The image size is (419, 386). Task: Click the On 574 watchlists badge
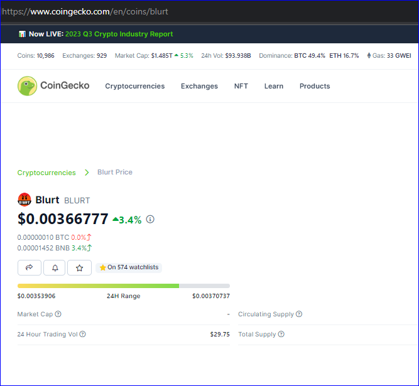129,267
